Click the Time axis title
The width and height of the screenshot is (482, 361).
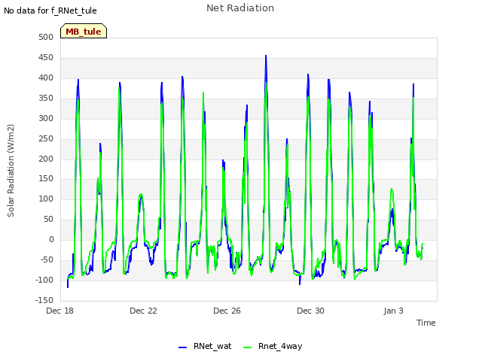[x=426, y=323]
